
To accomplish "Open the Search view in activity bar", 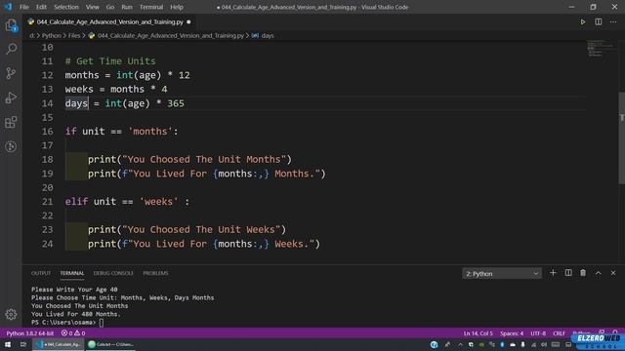I will 11,49.
